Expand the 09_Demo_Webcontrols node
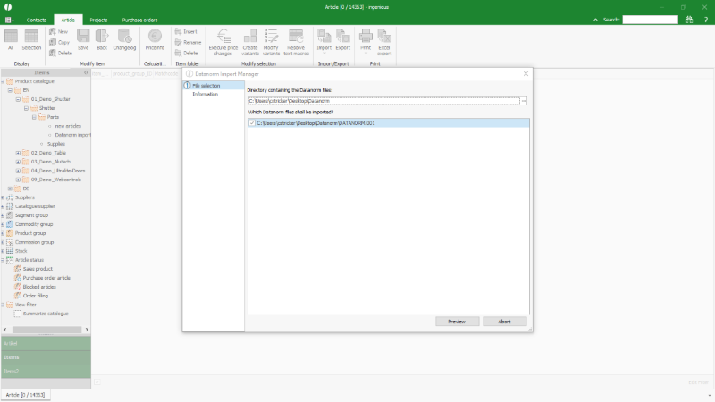Image resolution: width=715 pixels, height=402 pixels. (x=18, y=180)
